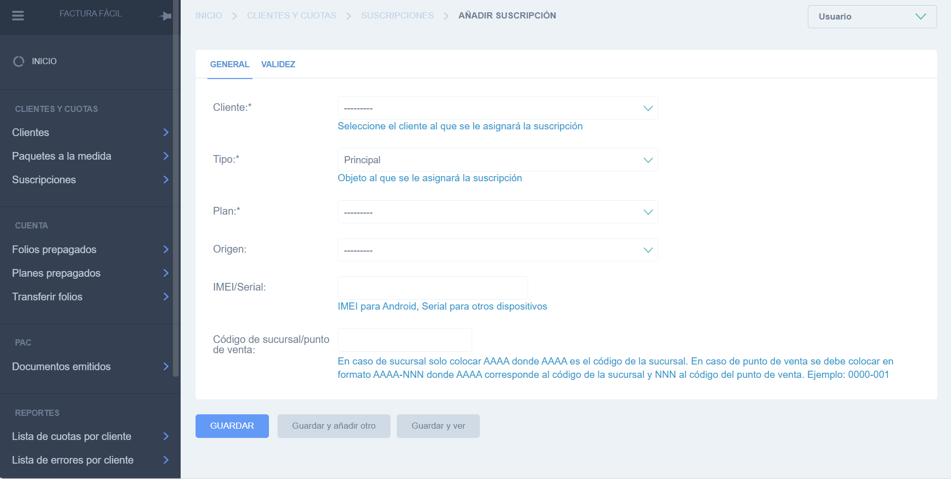Viewport: 951px width, 479px height.
Task: Expand the Documentos emitidos arrow
Action: [166, 367]
